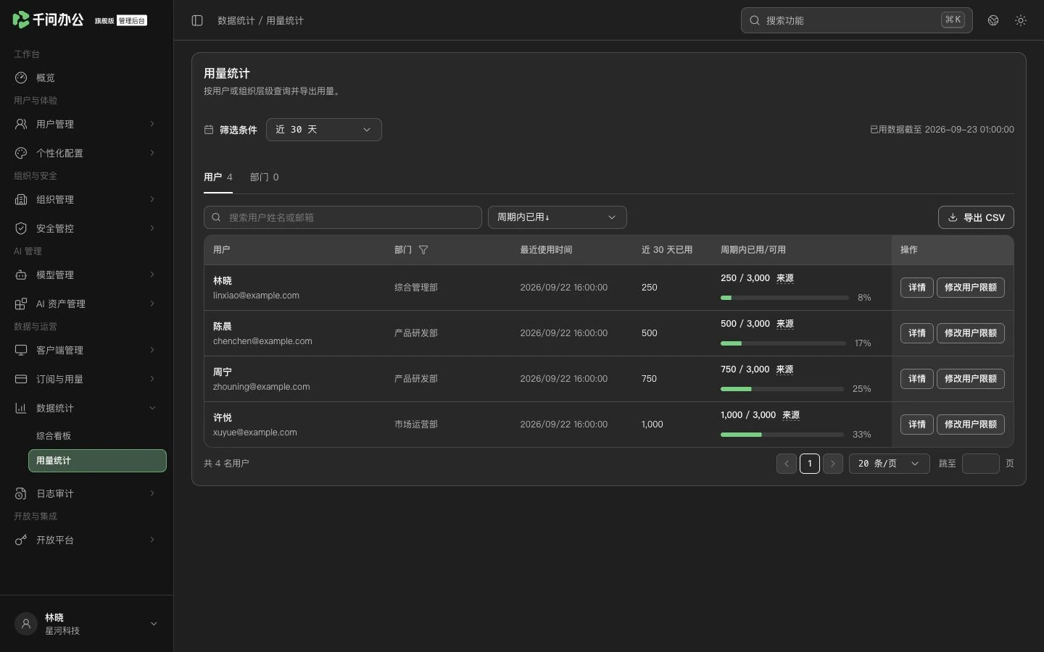Open 详情 for 周宁
The width and height of the screenshot is (1044, 652).
coord(917,379)
